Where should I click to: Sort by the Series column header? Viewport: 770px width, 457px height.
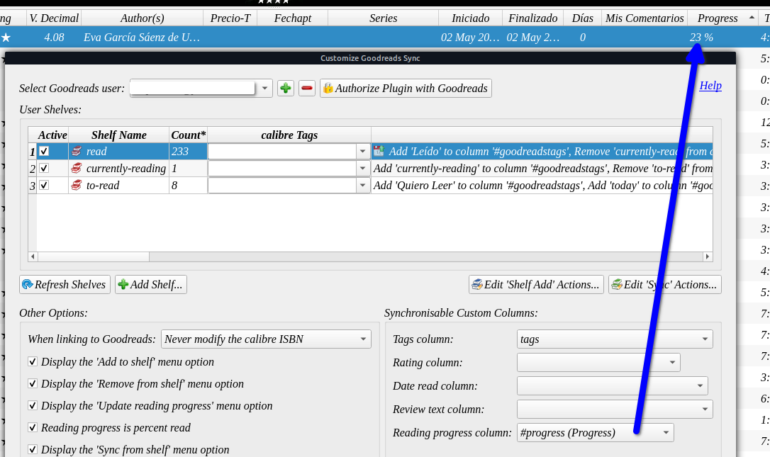[x=383, y=18]
